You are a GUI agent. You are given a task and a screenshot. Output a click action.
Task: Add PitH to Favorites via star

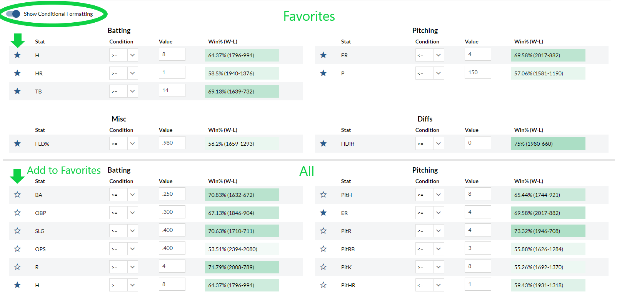(x=323, y=195)
